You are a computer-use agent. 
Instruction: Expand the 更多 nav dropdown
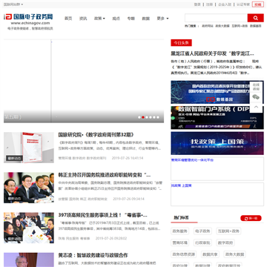[162, 19]
